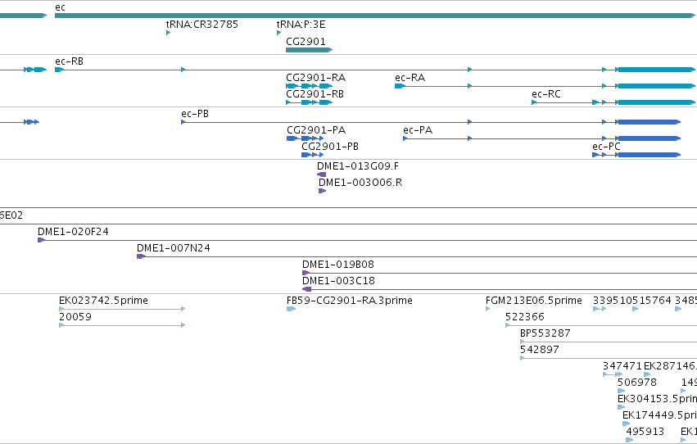
Task: Click the FB59-CG2901-RA.3prime EST marker
Action: pyautogui.click(x=291, y=309)
